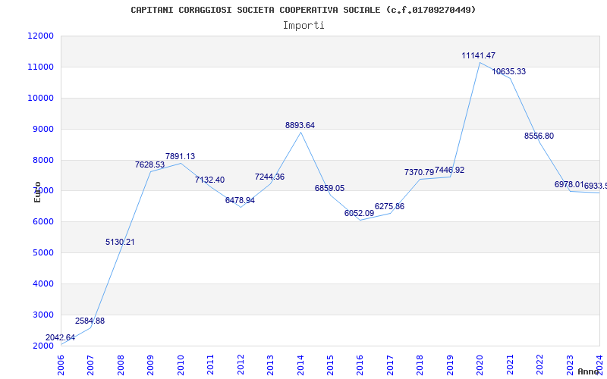The height and width of the screenshot is (379, 607).
Task: Click the data label 11141.47
Action: (x=479, y=55)
